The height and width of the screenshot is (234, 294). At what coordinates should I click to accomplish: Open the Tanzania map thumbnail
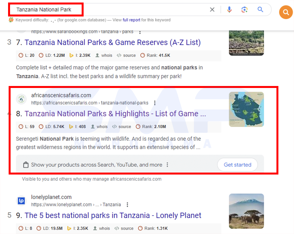click(x=246, y=109)
